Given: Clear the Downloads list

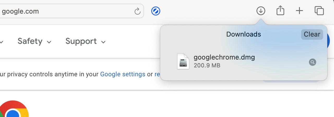Looking at the screenshot, I should click(312, 34).
